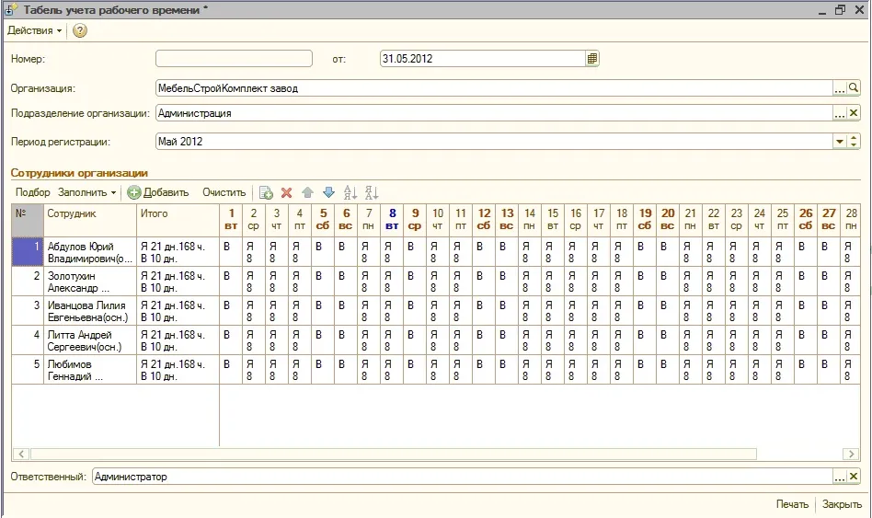Screen dimensions: 872x518
Task: Click the Период регистрации spinner arrows
Action: pos(854,142)
